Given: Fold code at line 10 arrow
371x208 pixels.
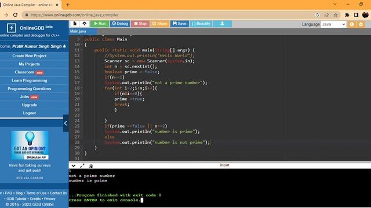Looking at the screenshot, I should coord(81,44).
